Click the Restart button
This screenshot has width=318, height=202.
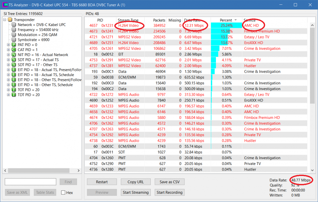click(102, 182)
